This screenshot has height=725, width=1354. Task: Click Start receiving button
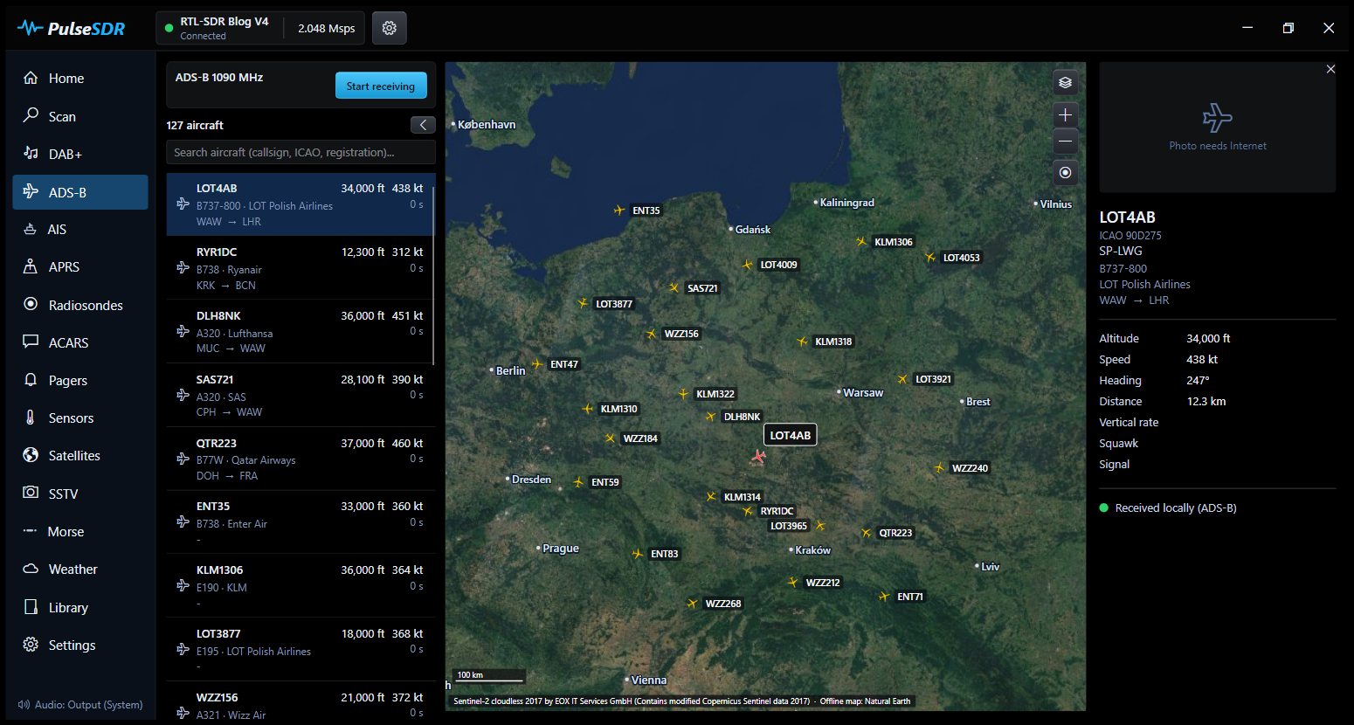(381, 86)
